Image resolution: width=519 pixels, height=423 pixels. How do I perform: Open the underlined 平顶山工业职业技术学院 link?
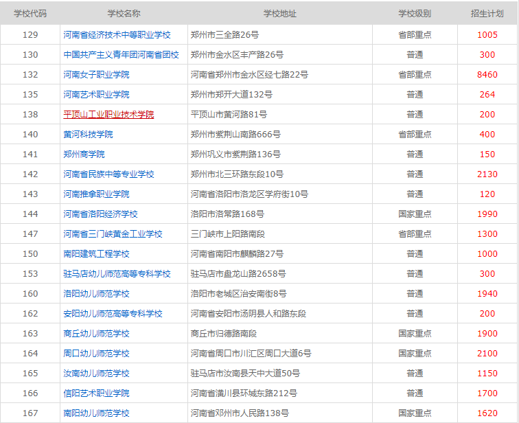pyautogui.click(x=108, y=114)
